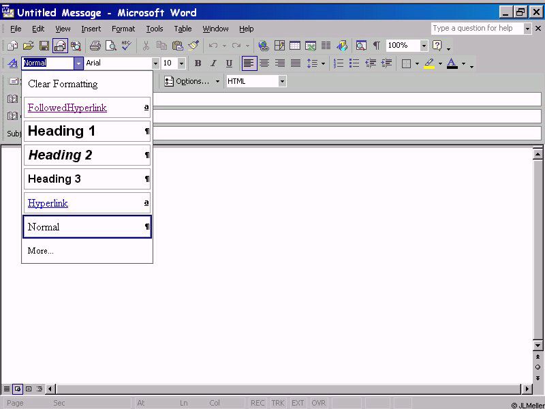Toggle Align Right

(280, 63)
